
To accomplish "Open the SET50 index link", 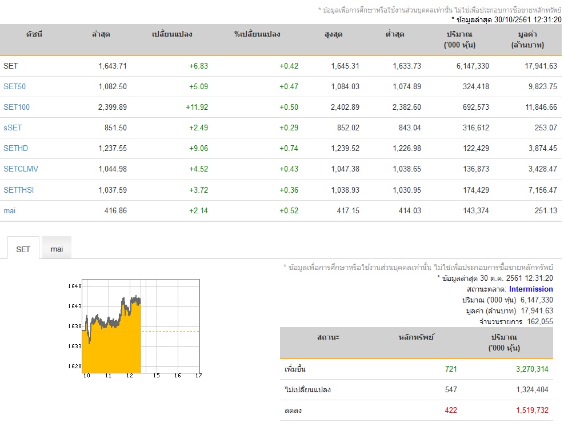I will click(14, 86).
